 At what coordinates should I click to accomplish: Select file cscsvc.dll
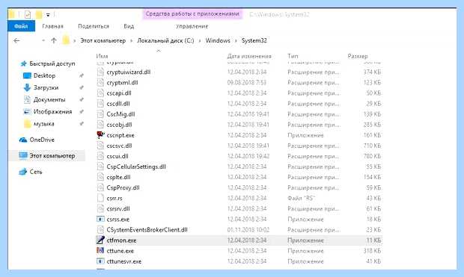[119, 146]
